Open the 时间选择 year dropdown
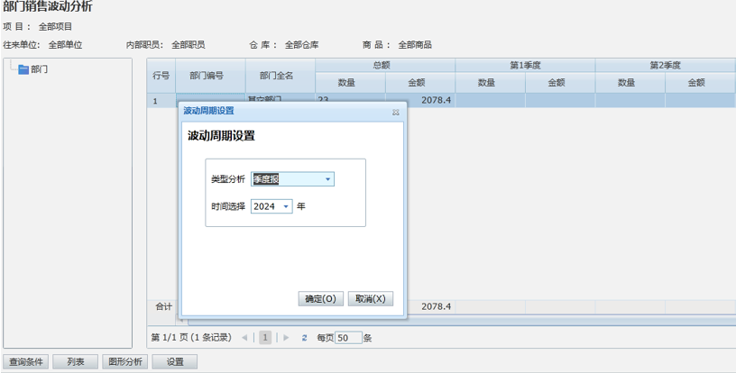This screenshot has width=736, height=373. 286,206
